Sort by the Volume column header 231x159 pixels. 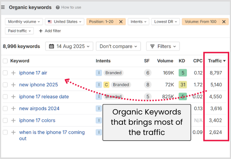(x=165, y=61)
